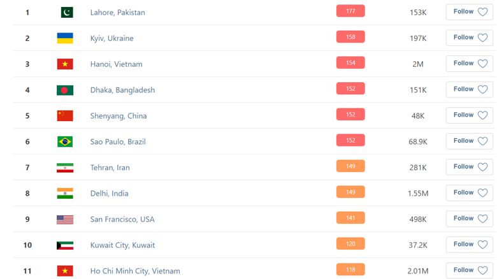Click the Bangladesh flag icon
Screen dimensions: 497x279
65,90
